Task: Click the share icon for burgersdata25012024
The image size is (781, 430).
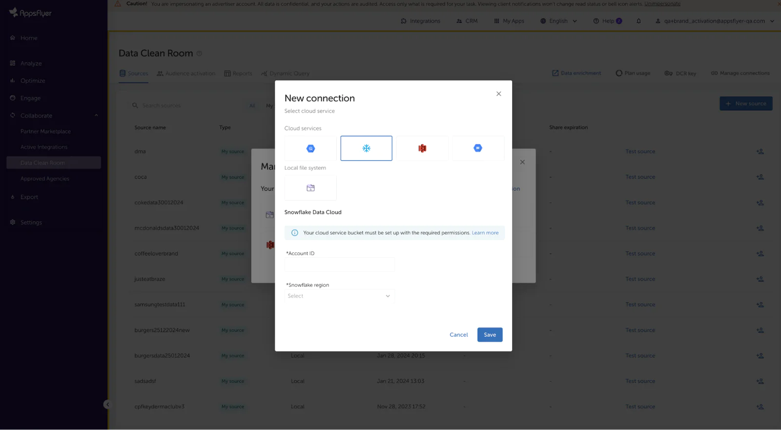Action: [x=760, y=356]
